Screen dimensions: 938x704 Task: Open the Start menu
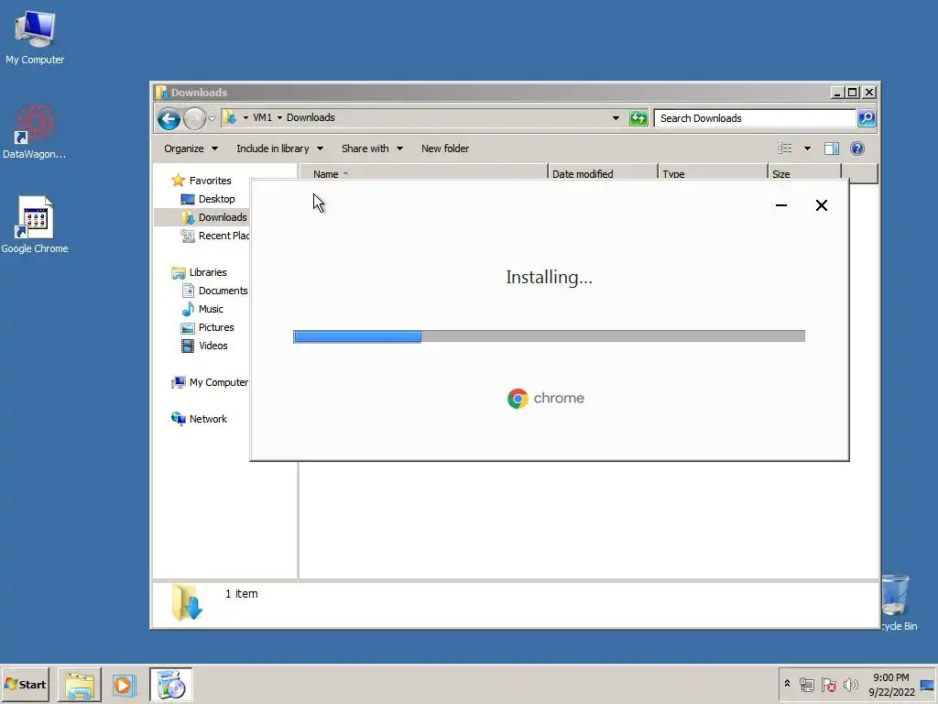click(25, 684)
